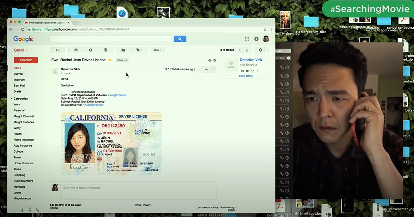Click the address bar URL
This screenshot has width=414, height=217.
coord(87,29)
